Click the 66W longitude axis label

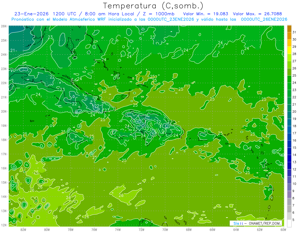(x=212, y=229)
